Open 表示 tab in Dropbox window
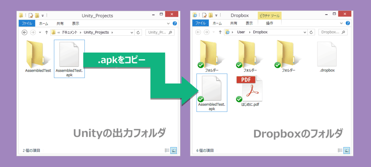This screenshot has width=371, height=167. 249,23
